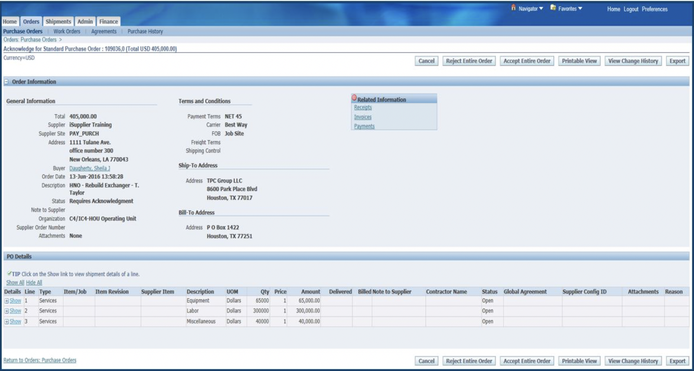Click bottom Accept Entire Order button
The image size is (694, 371).
[x=527, y=361]
